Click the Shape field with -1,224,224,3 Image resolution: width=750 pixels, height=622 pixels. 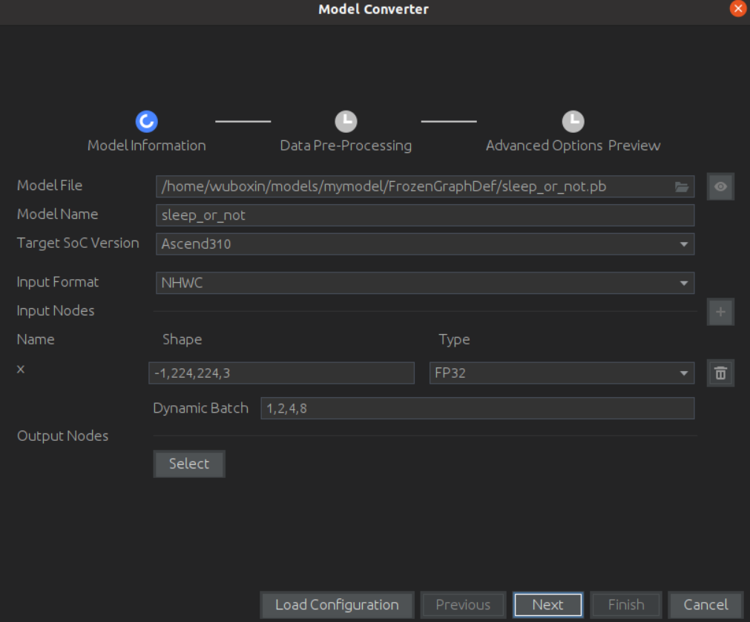281,373
